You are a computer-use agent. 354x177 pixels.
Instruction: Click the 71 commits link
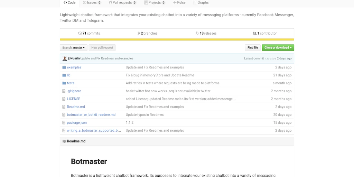(89, 34)
